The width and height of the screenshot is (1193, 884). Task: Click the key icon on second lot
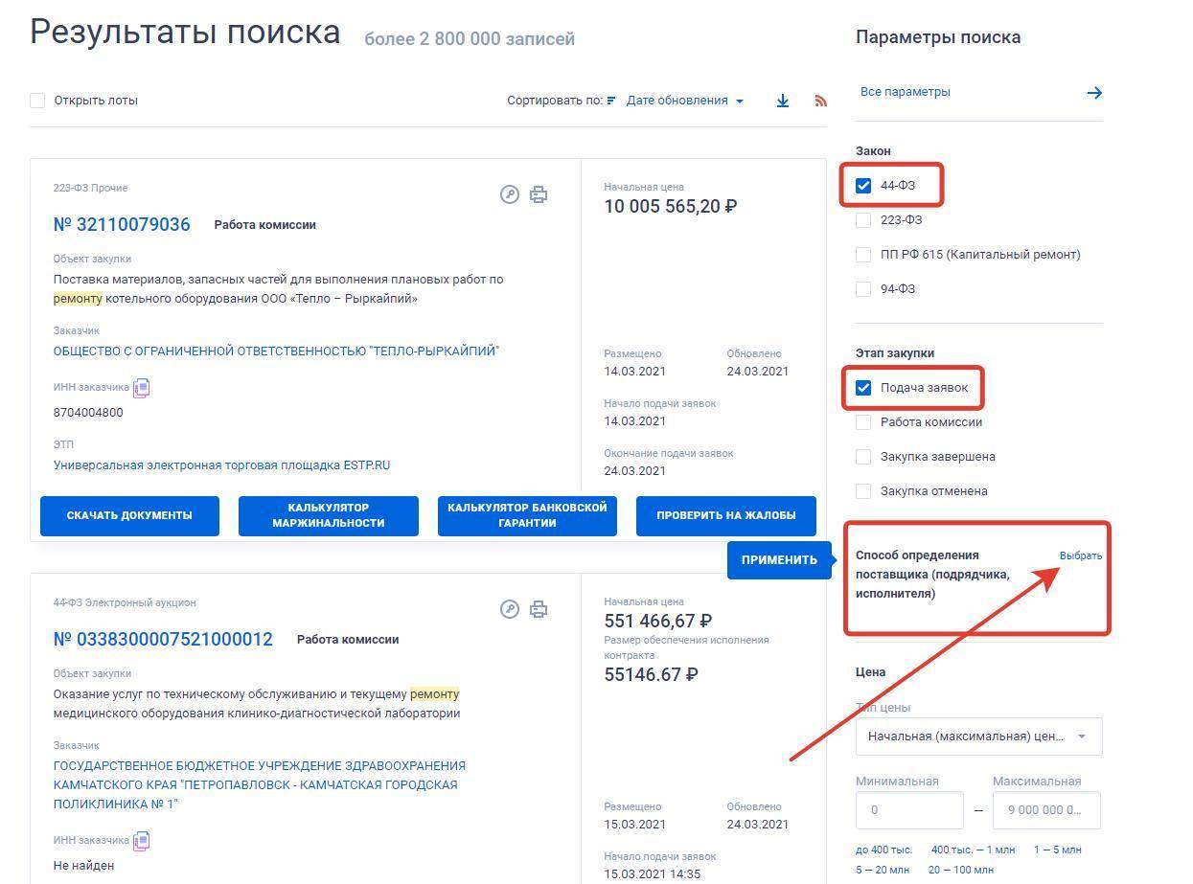click(510, 609)
